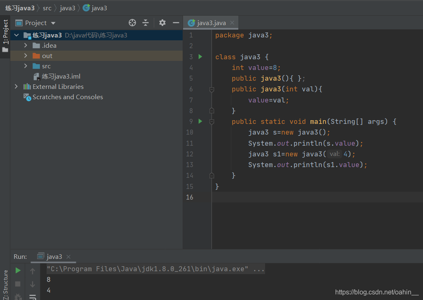Open the Structure side tab
423x300 pixels.
click(5, 284)
